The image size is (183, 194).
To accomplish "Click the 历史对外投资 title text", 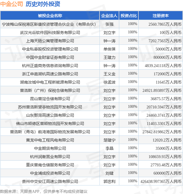I will coord(43,4).
